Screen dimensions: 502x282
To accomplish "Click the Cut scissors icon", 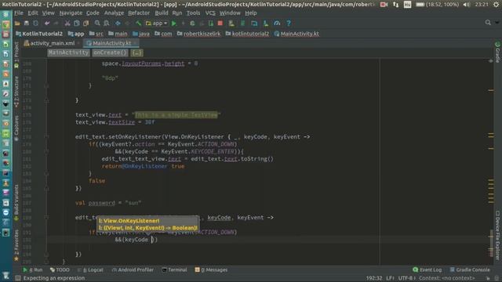I will [67, 23].
